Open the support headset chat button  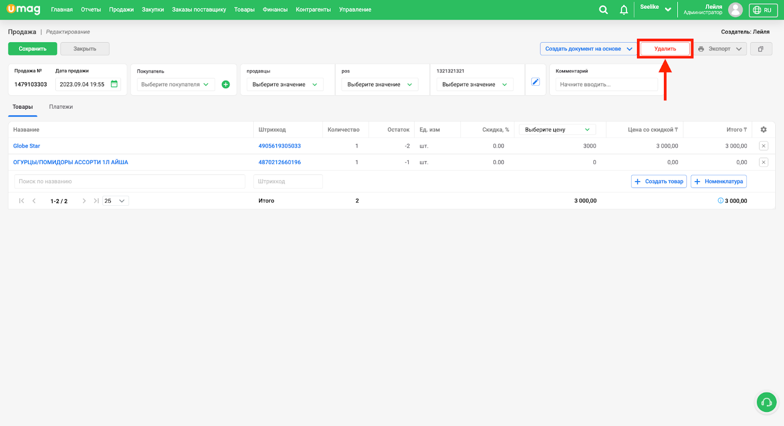[x=766, y=402]
